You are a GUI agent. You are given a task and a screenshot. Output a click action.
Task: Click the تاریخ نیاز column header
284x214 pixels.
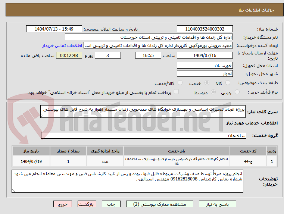(x=31, y=151)
